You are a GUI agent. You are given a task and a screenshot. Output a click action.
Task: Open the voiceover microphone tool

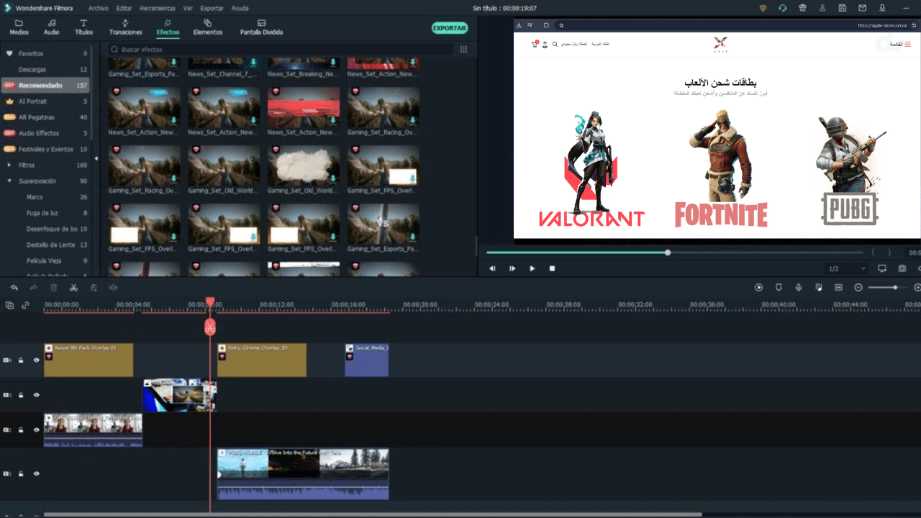pos(798,288)
